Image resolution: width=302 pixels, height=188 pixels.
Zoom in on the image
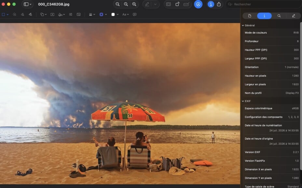pos(134,4)
